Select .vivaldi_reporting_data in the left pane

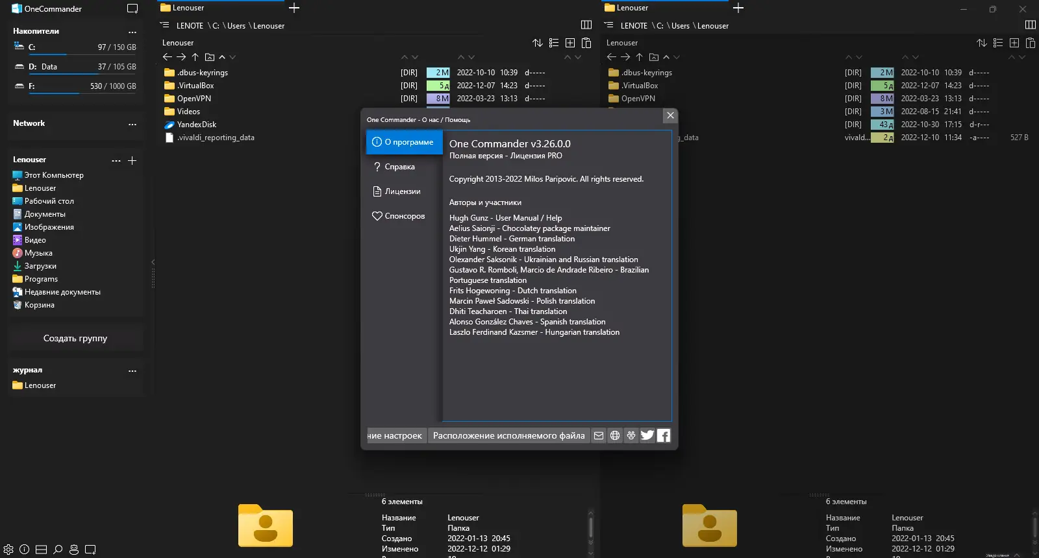pyautogui.click(x=209, y=138)
